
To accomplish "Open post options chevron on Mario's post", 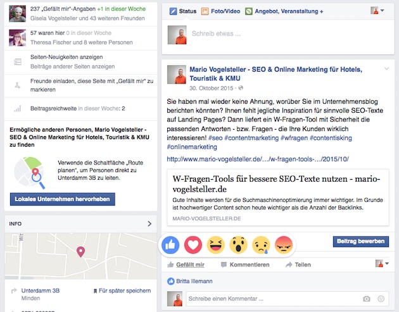I will click(386, 68).
